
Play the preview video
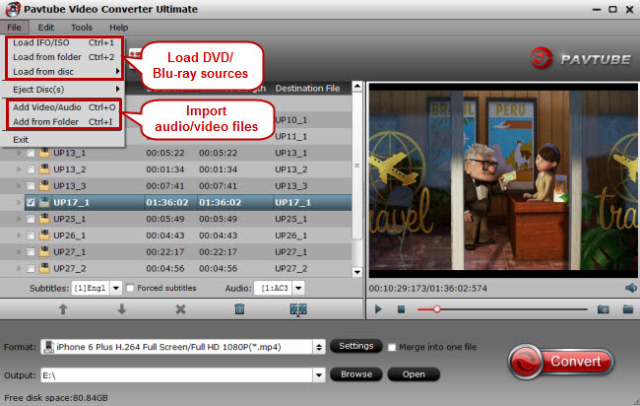point(378,309)
